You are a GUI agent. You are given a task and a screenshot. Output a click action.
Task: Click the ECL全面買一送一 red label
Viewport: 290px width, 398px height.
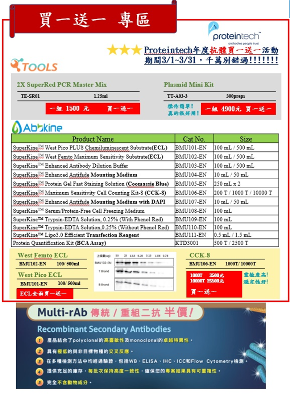[45, 294]
